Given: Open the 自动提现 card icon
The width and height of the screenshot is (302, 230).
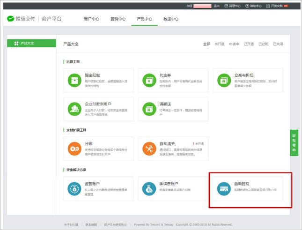Looking at the screenshot, I should coord(224,188).
